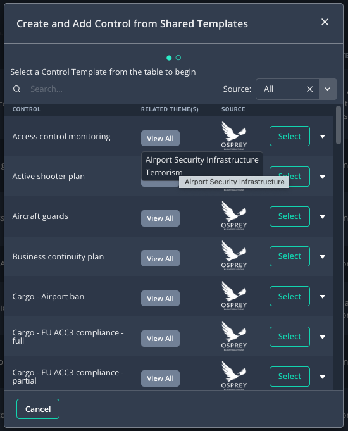
Task: Choose Airport Security Infrastructure in themes popup
Action: coord(202,159)
